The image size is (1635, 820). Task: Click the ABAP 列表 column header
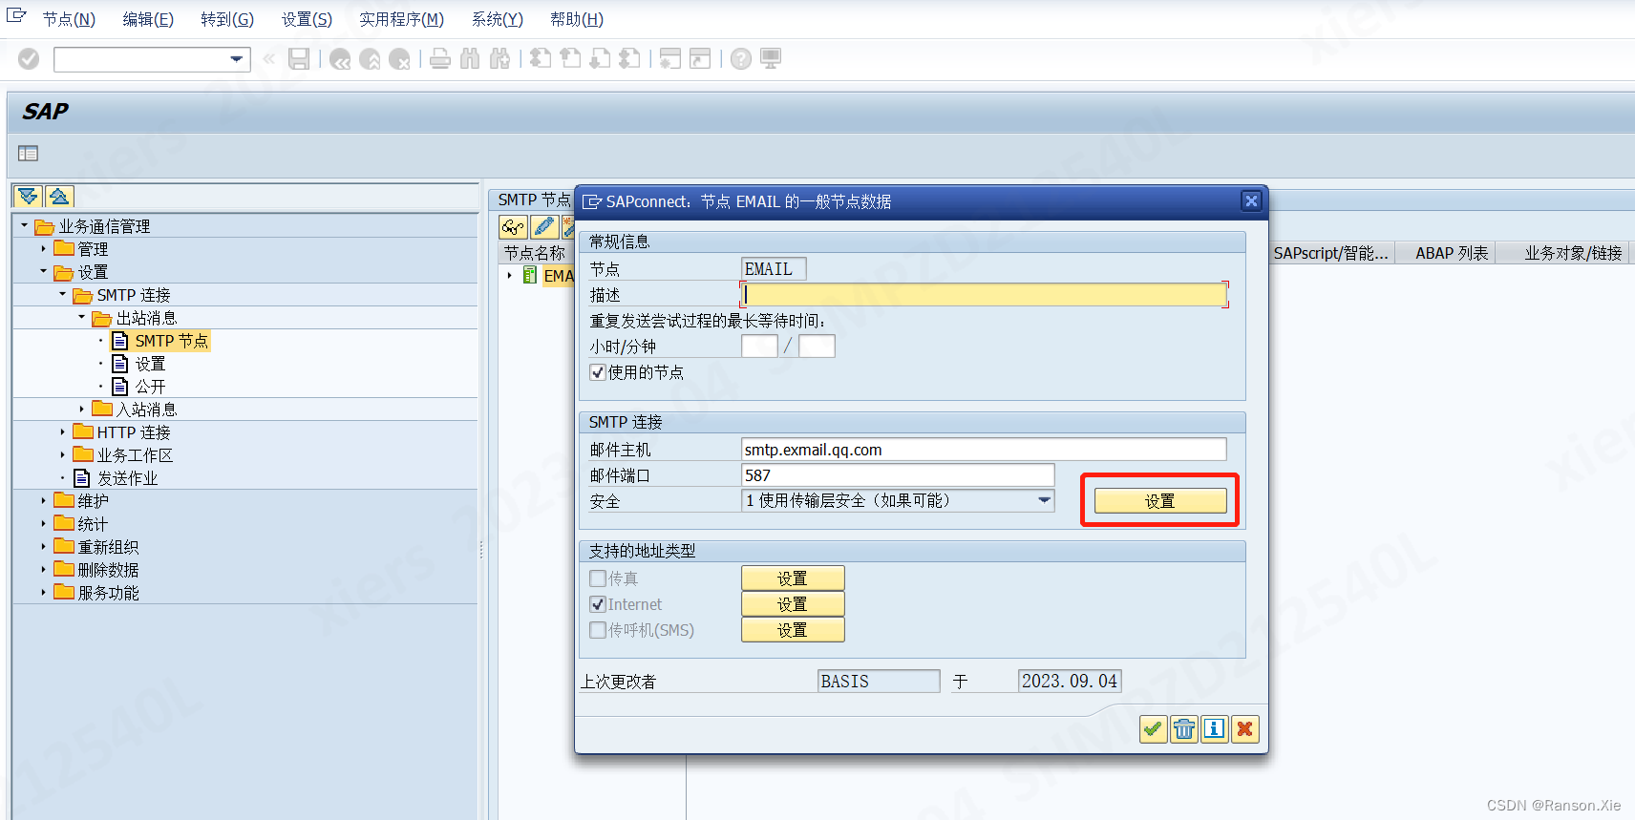click(x=1452, y=253)
